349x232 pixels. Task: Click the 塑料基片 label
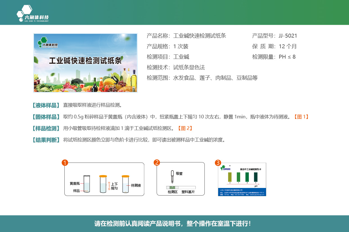click(x=188, y=192)
